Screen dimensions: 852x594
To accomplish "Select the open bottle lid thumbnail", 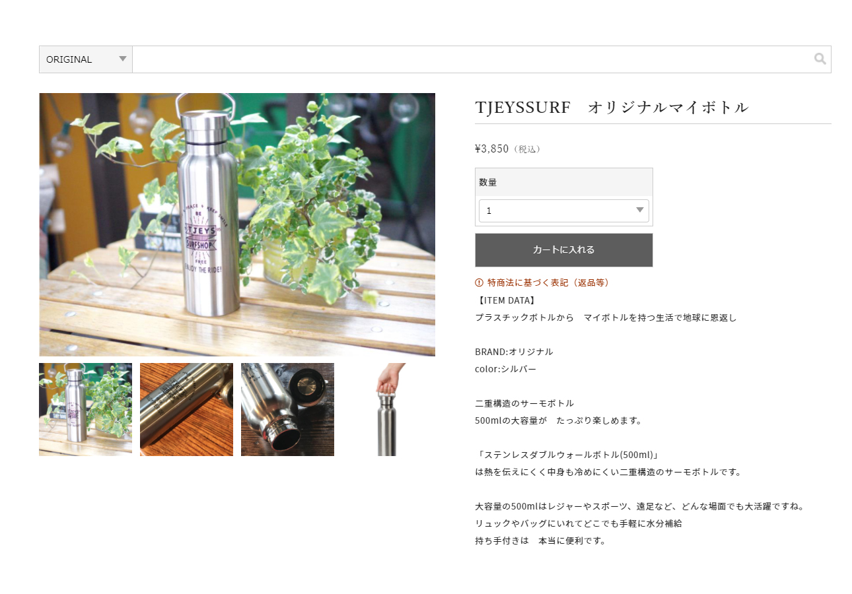I will (287, 409).
